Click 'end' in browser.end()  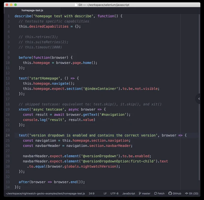73,182
